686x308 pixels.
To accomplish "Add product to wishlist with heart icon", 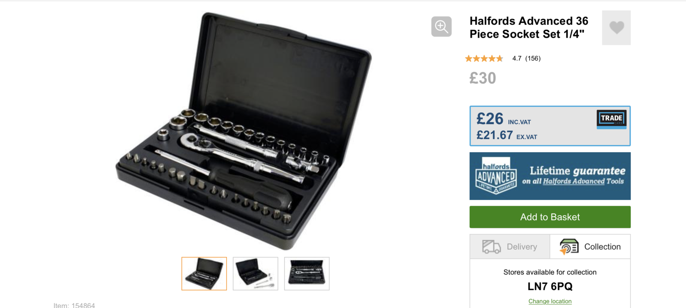I will click(x=616, y=28).
